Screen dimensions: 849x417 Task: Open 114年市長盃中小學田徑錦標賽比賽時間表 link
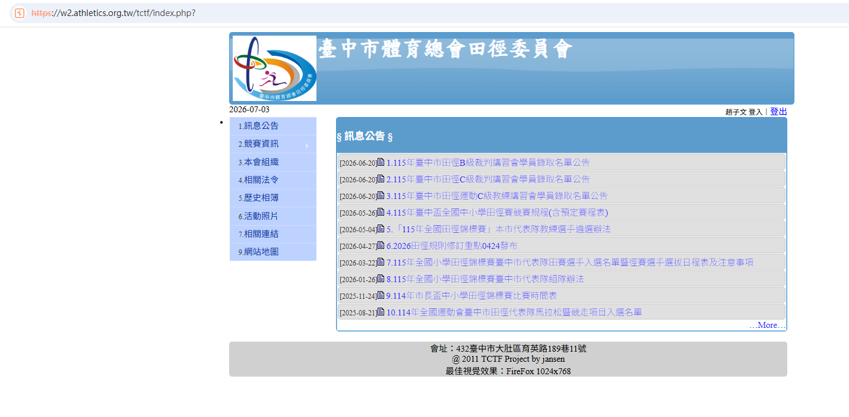point(471,296)
